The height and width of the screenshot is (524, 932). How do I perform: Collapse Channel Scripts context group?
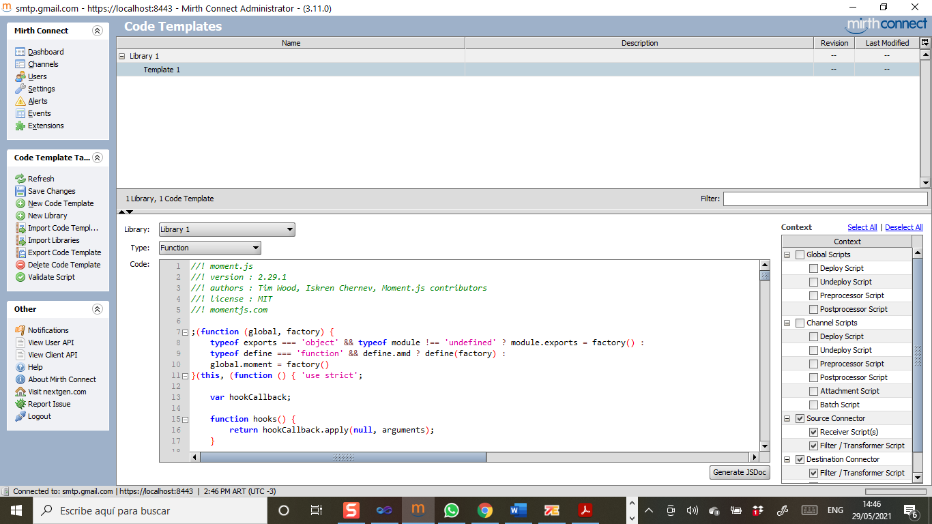[x=787, y=323]
